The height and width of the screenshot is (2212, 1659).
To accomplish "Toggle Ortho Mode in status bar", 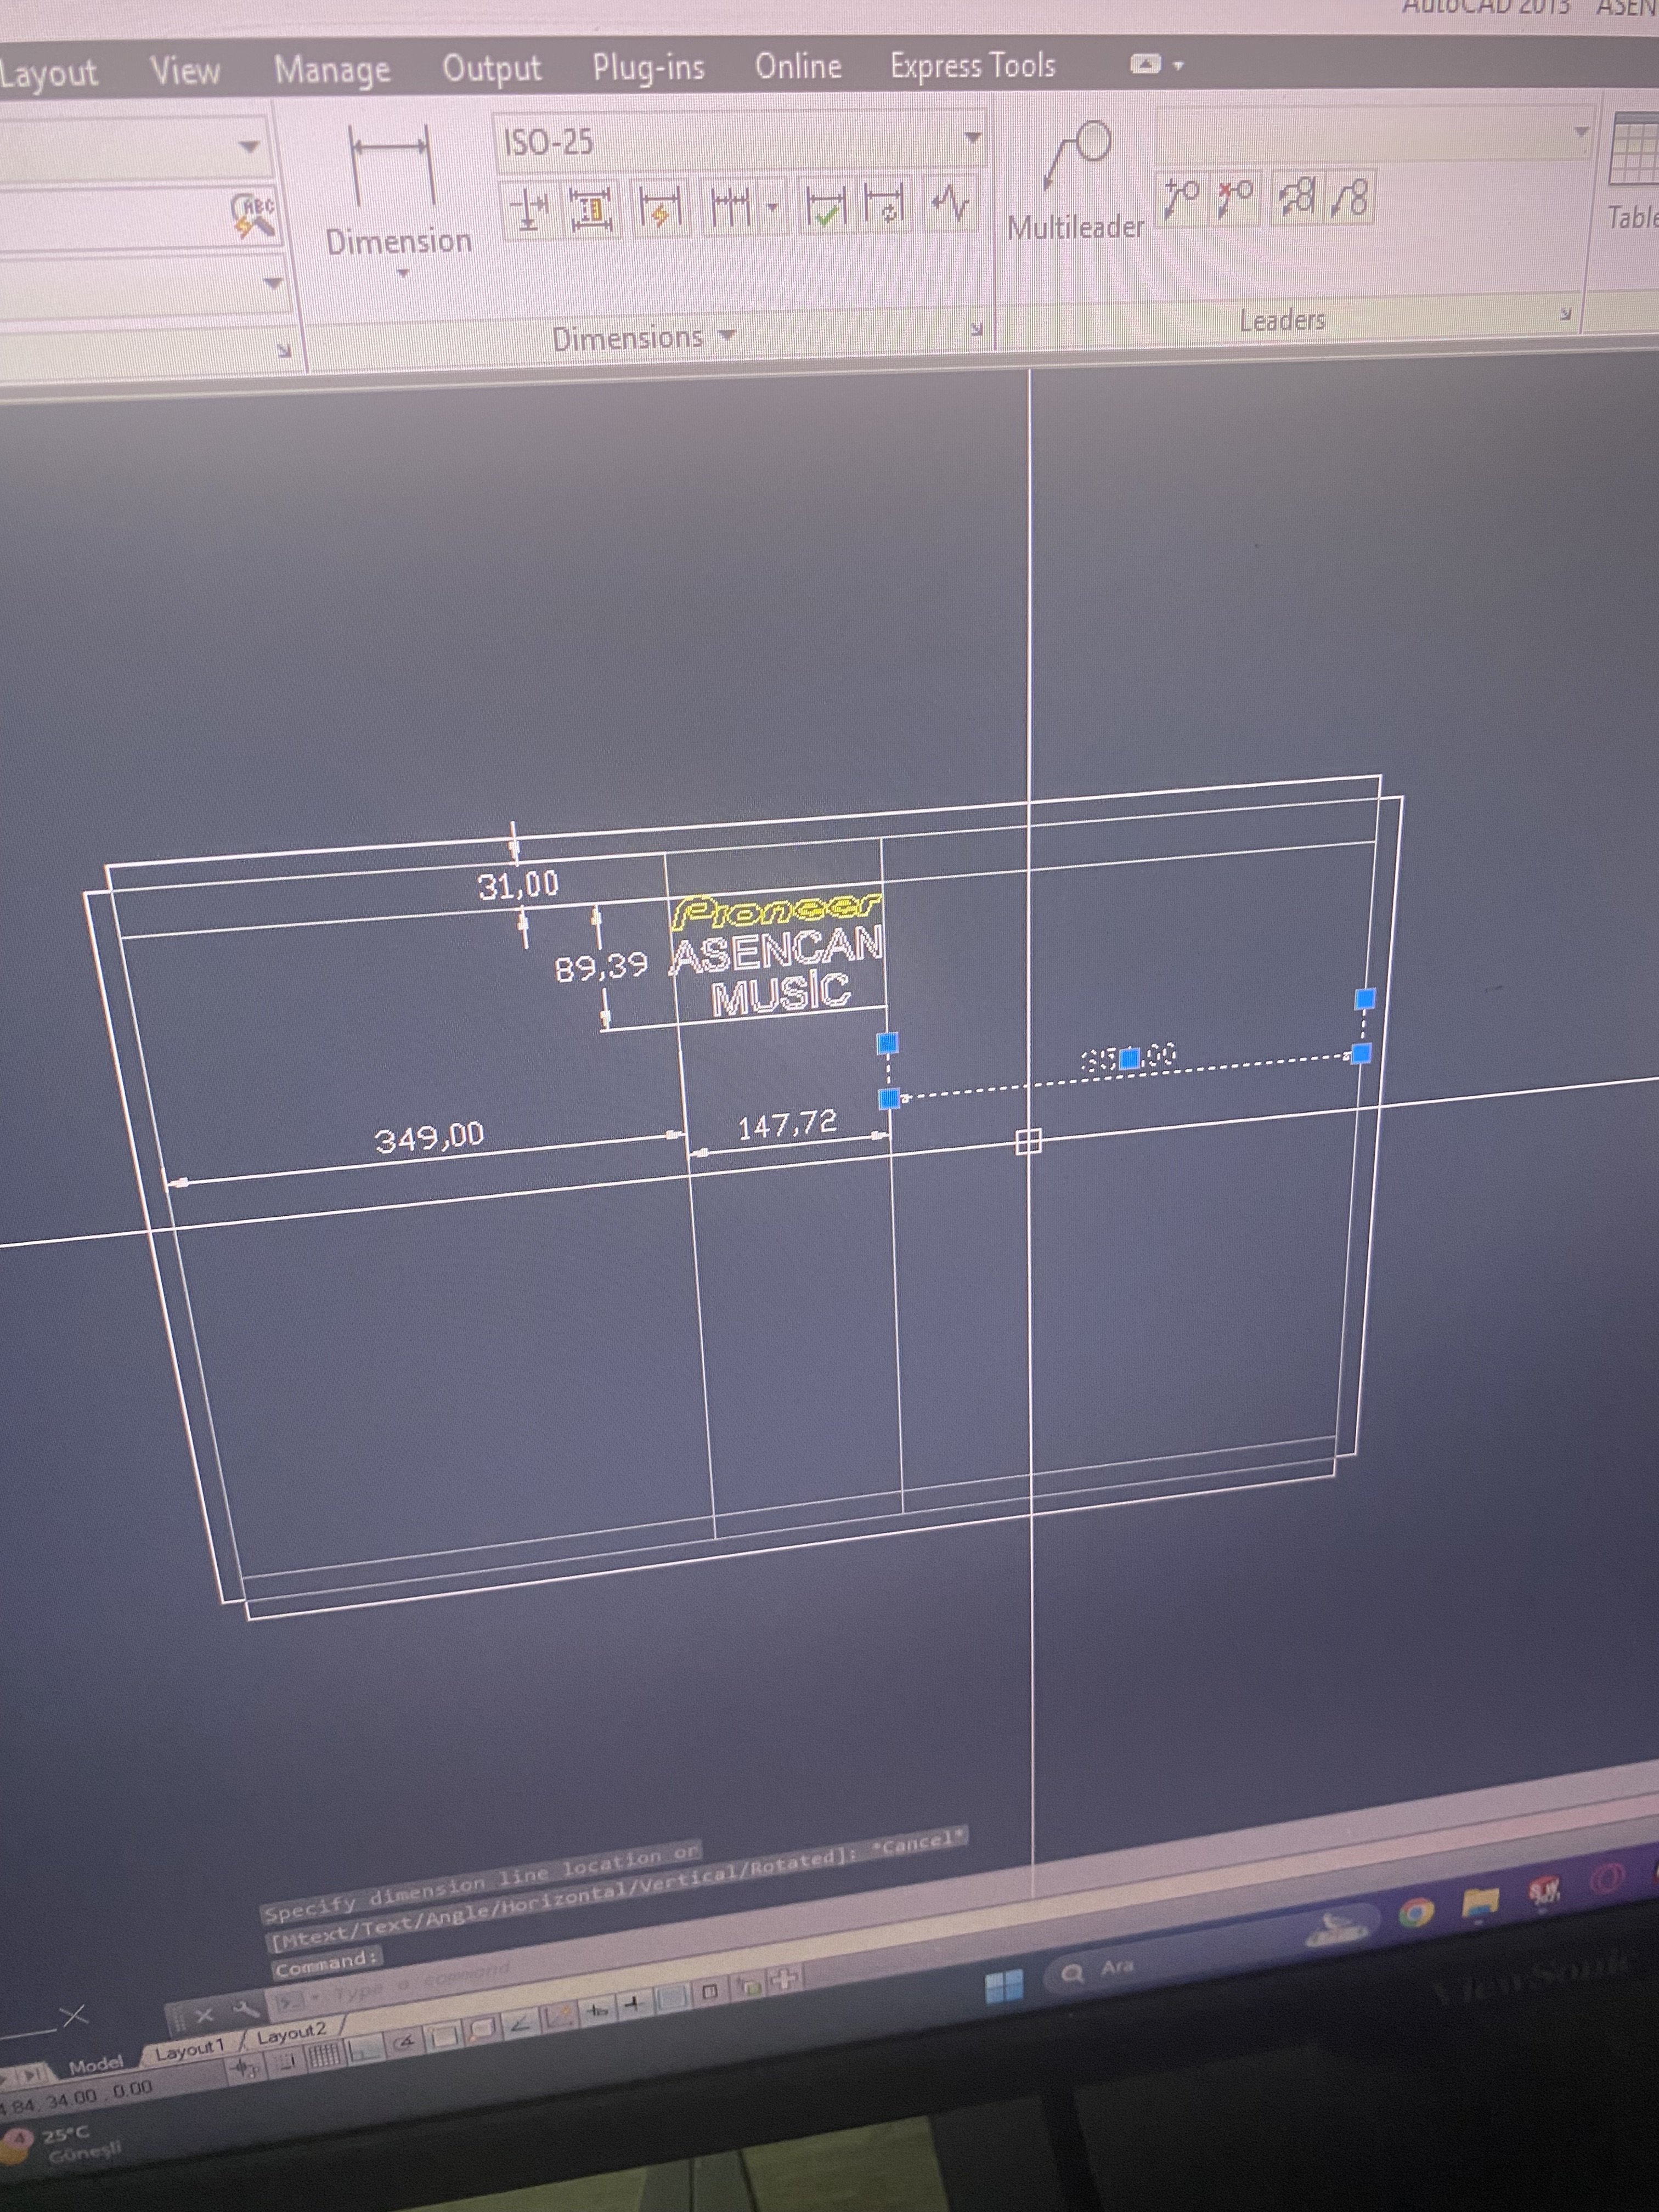I will coord(363,2050).
